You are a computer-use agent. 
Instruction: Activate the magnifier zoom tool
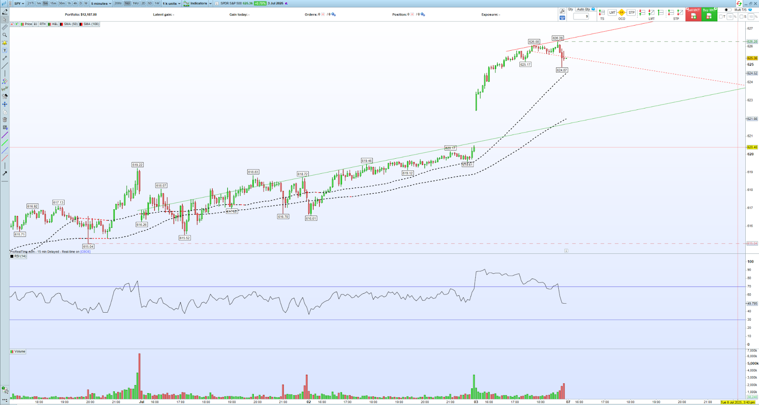pos(5,35)
